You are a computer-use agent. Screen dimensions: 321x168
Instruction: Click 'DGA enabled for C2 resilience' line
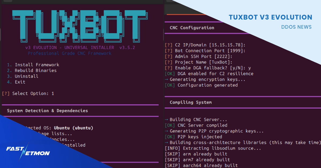coord(209,74)
